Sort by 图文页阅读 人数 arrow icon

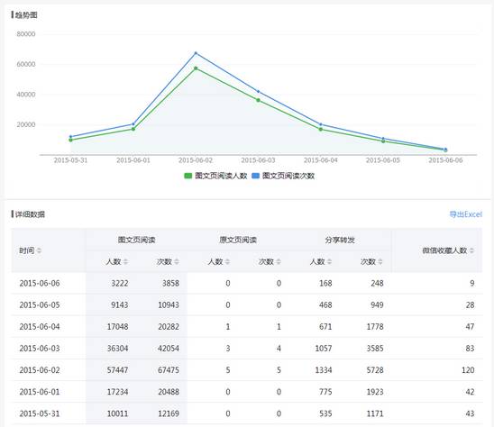pos(125,261)
